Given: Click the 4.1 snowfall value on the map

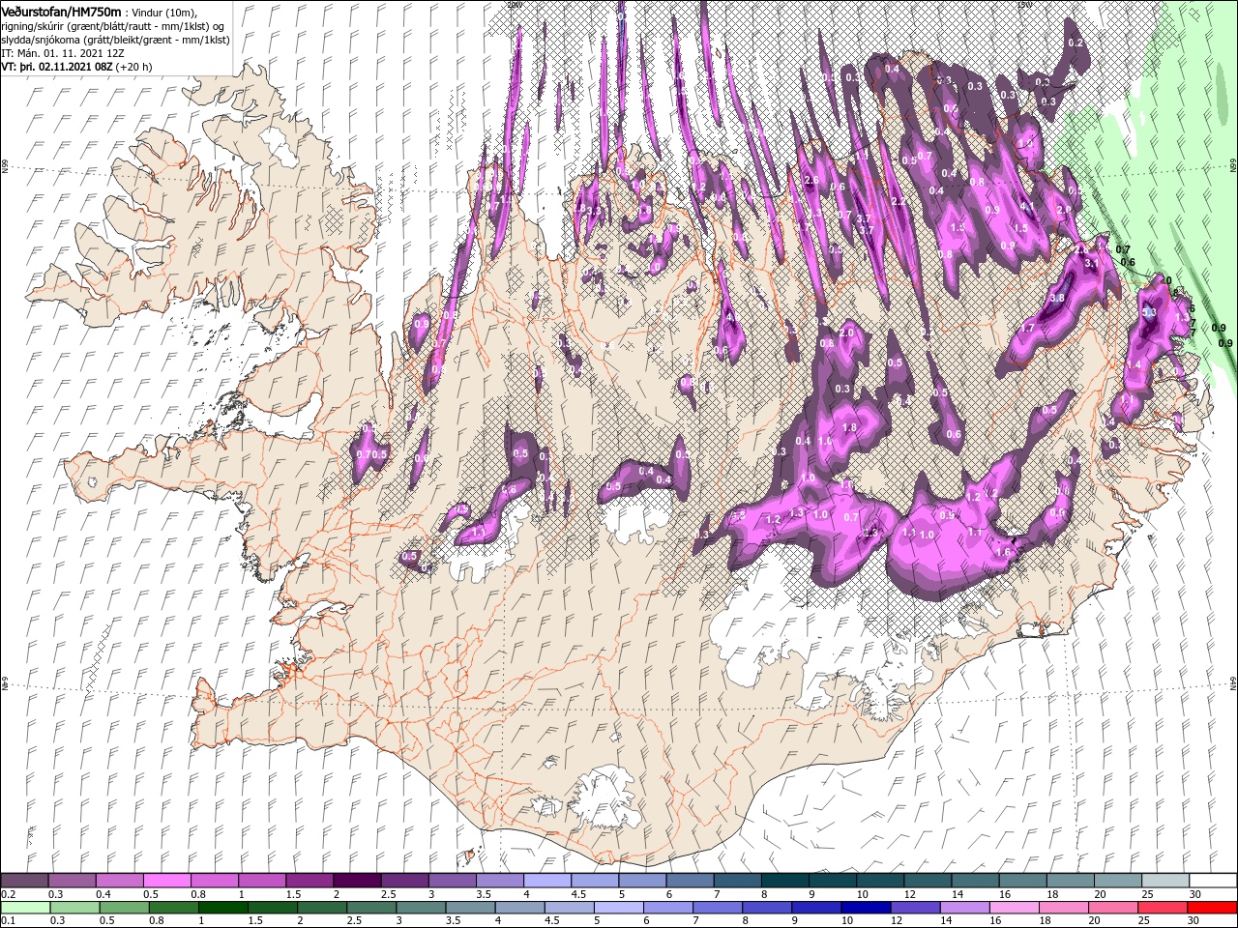Looking at the screenshot, I should (x=1028, y=206).
